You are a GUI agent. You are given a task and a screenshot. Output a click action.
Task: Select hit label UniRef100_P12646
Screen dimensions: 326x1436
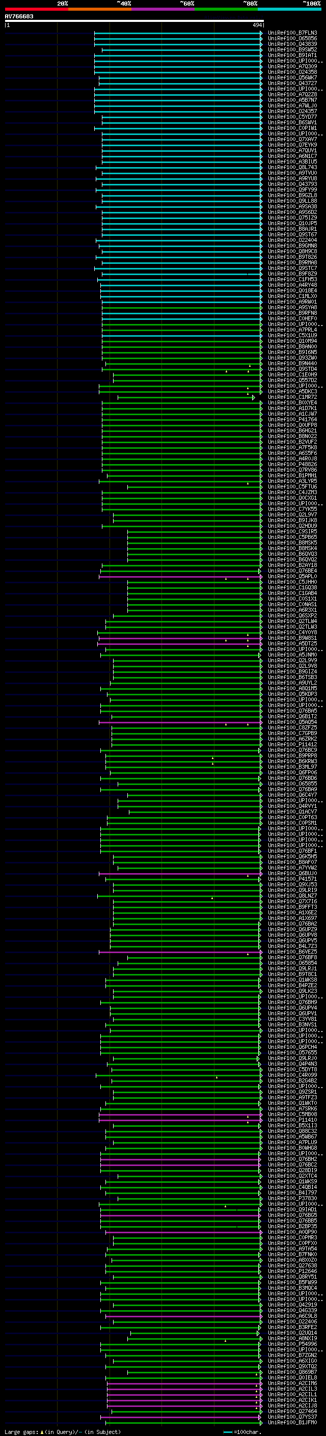click(292, 1271)
